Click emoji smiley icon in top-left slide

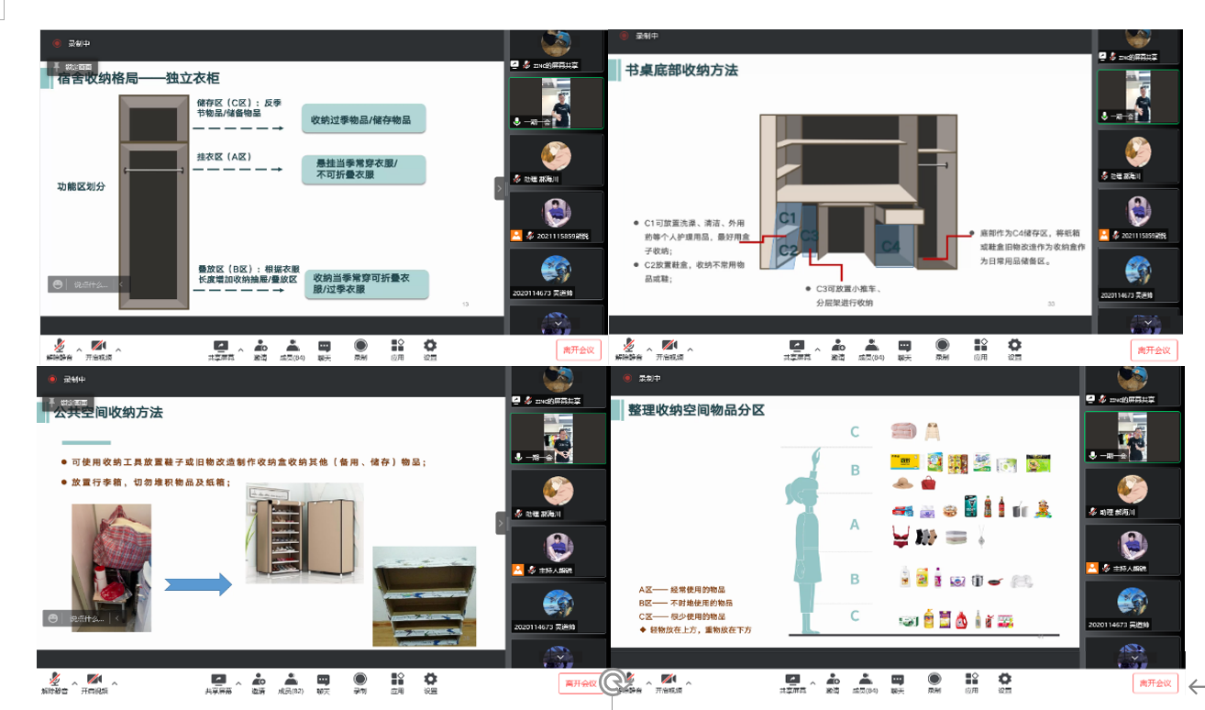pyautogui.click(x=59, y=284)
